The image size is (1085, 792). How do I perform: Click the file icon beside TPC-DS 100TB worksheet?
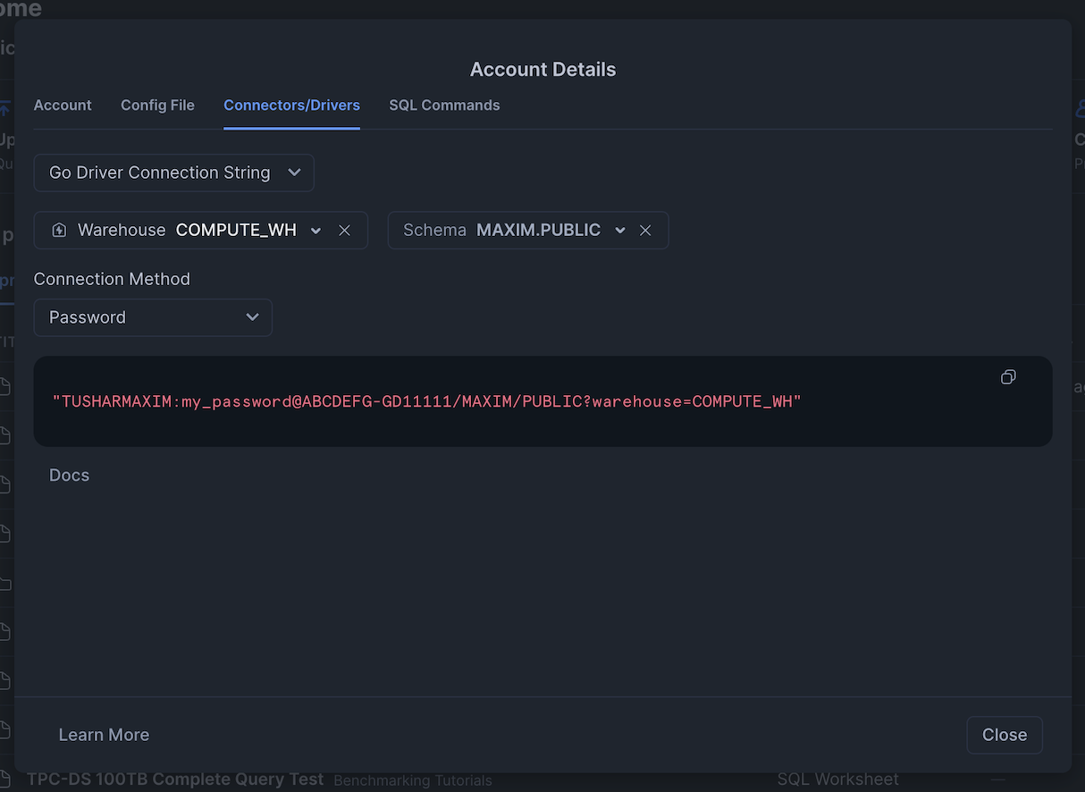pyautogui.click(x=4, y=779)
